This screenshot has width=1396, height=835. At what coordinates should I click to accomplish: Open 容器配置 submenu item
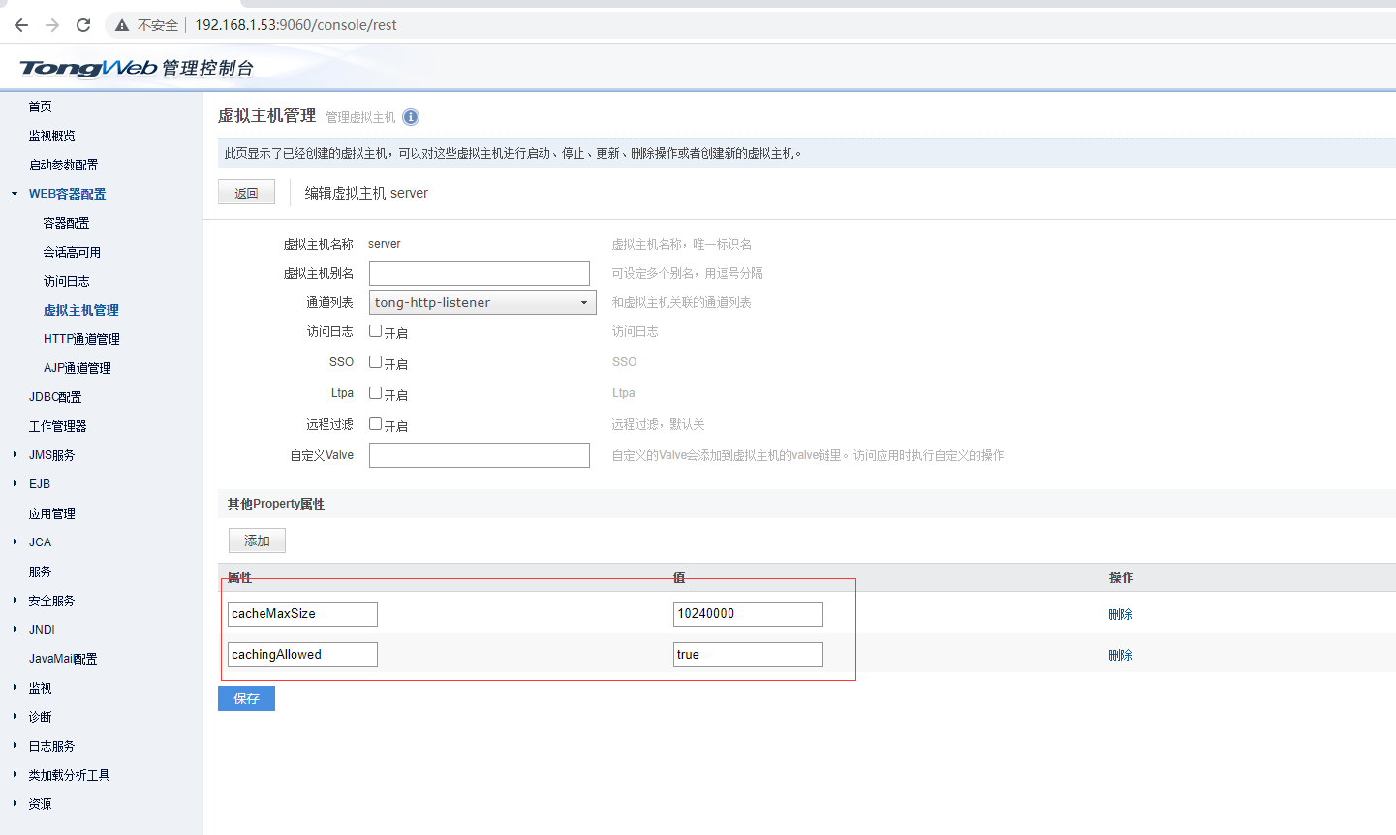(66, 223)
